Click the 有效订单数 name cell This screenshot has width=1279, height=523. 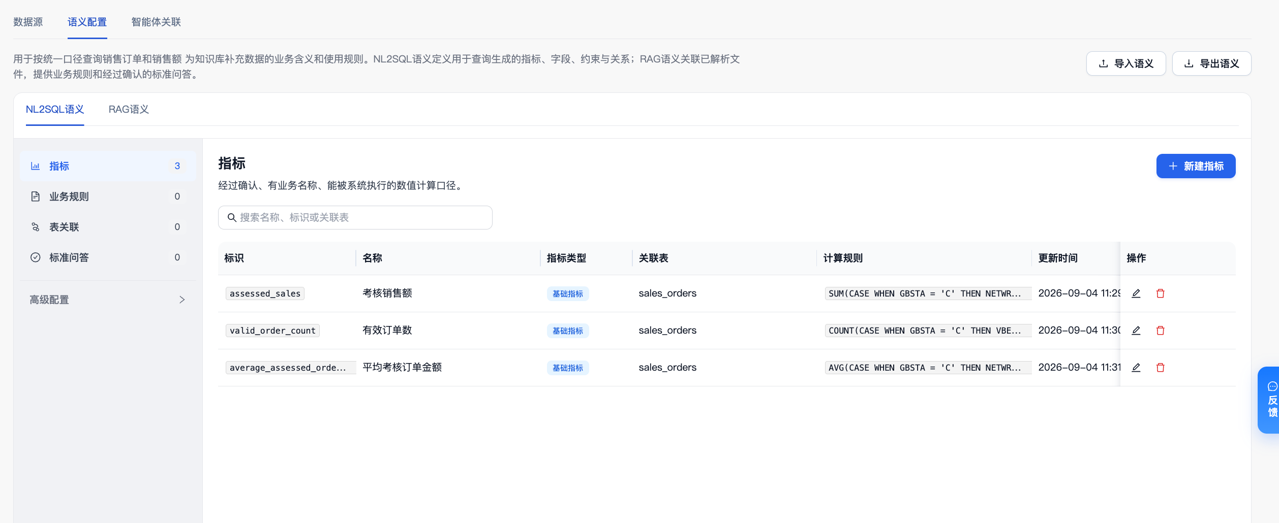(x=387, y=330)
